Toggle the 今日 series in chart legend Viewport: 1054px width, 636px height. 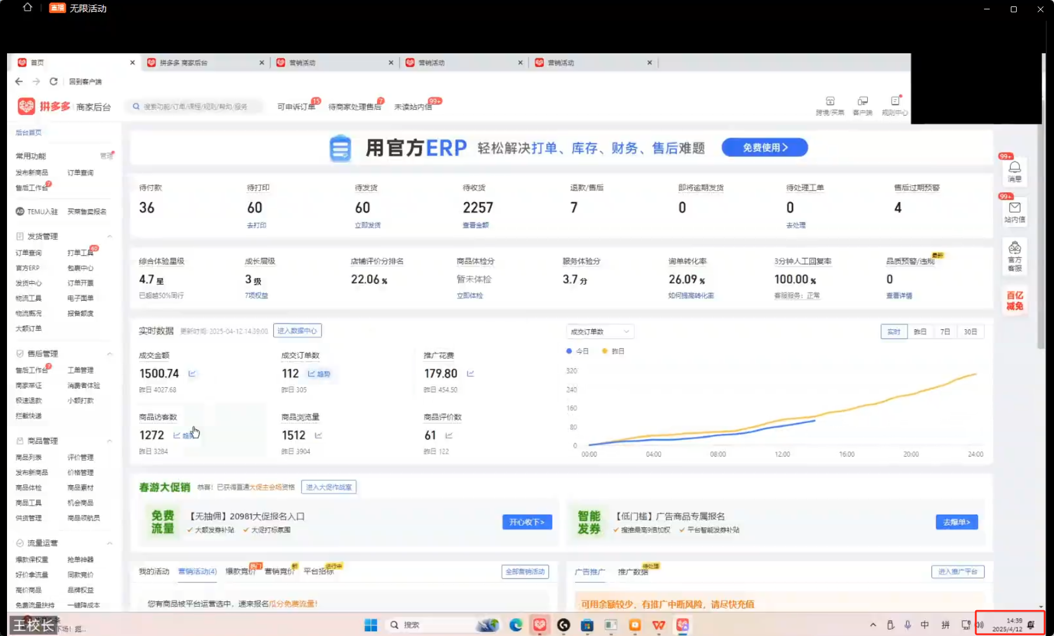point(577,351)
